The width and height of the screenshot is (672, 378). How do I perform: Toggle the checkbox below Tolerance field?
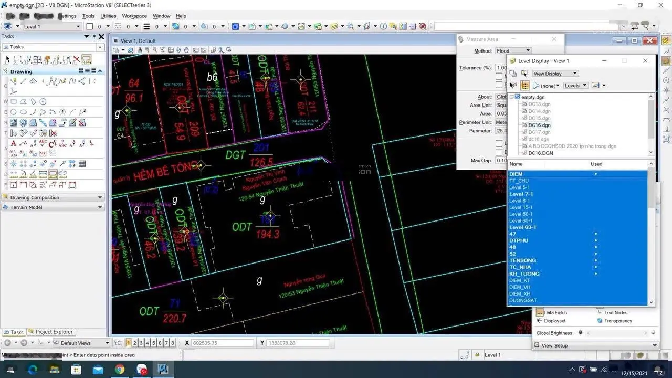[499, 76]
